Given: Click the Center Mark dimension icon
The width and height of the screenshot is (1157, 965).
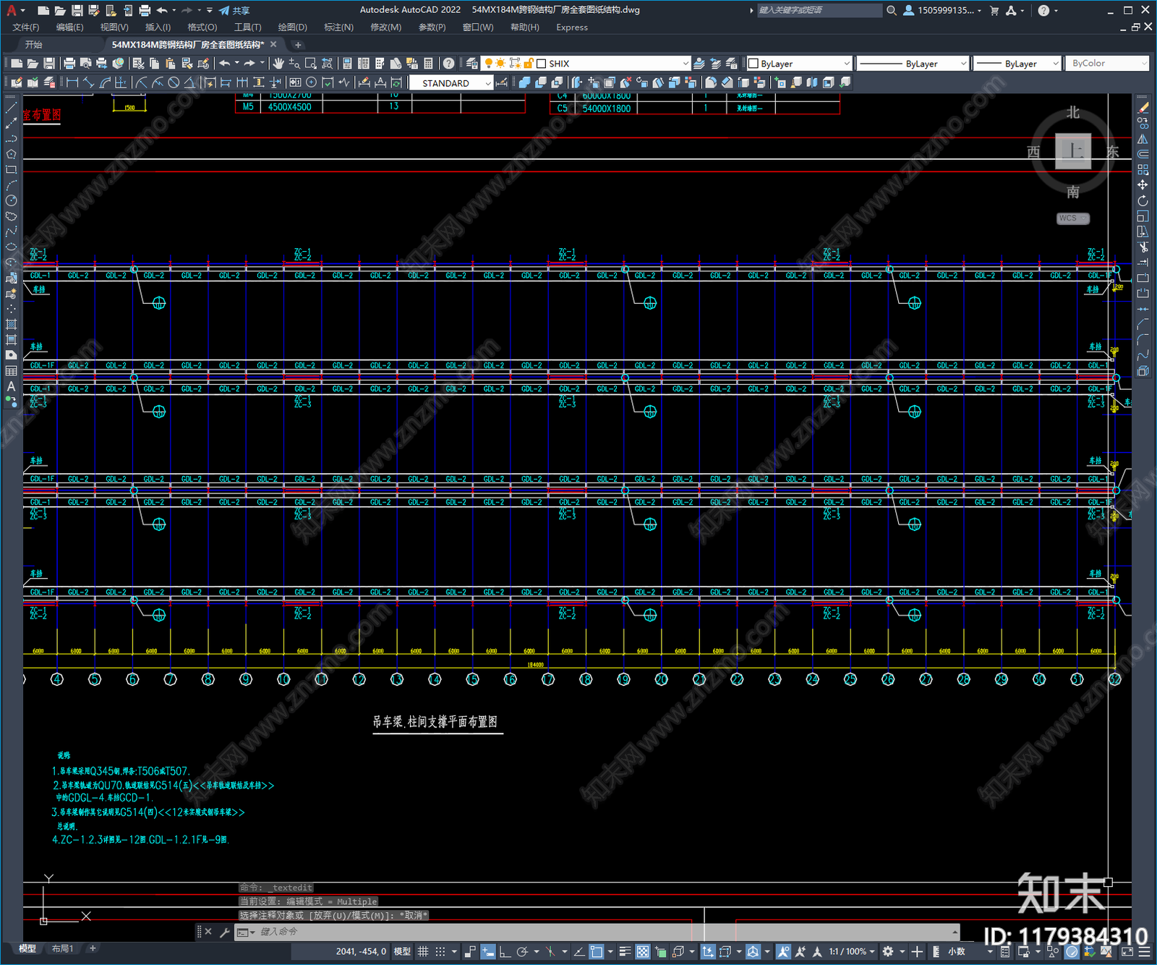Looking at the screenshot, I should pyautogui.click(x=312, y=82).
